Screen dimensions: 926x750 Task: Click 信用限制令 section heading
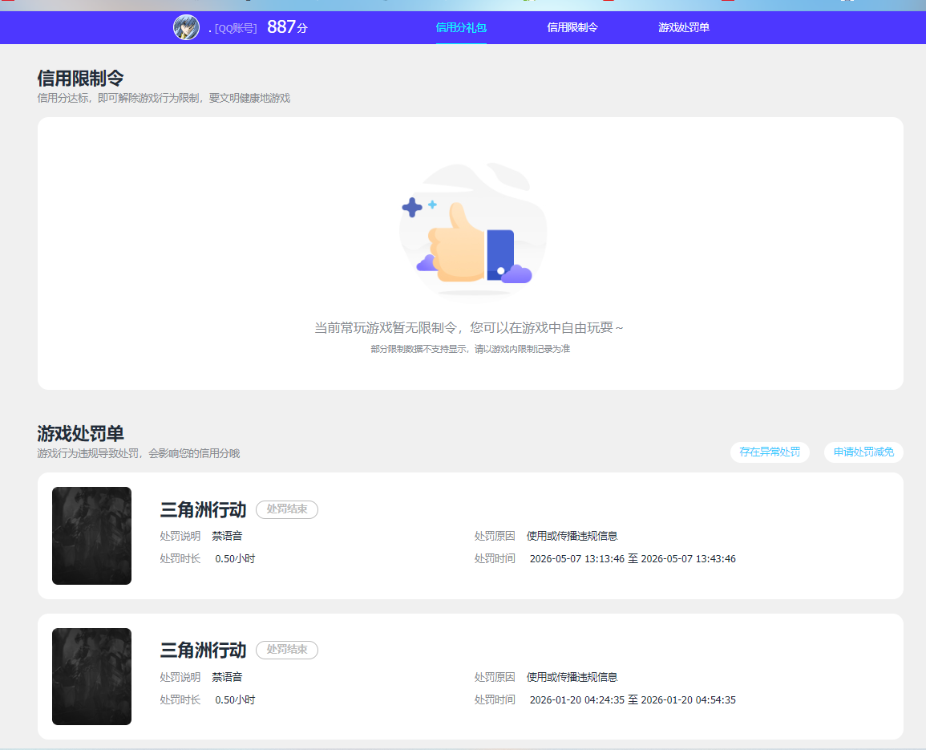(x=80, y=78)
